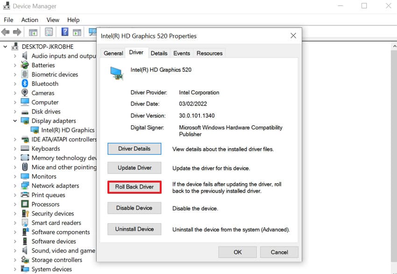Switch to the Events tab
Image resolution: width=397 pixels, height=274 pixels.
[182, 53]
